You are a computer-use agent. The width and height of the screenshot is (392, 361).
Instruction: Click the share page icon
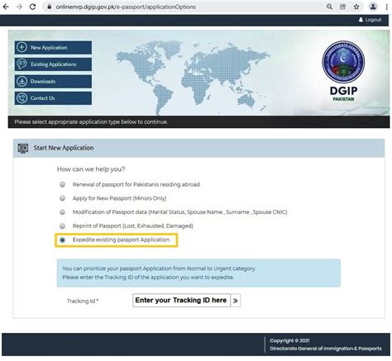342,7
